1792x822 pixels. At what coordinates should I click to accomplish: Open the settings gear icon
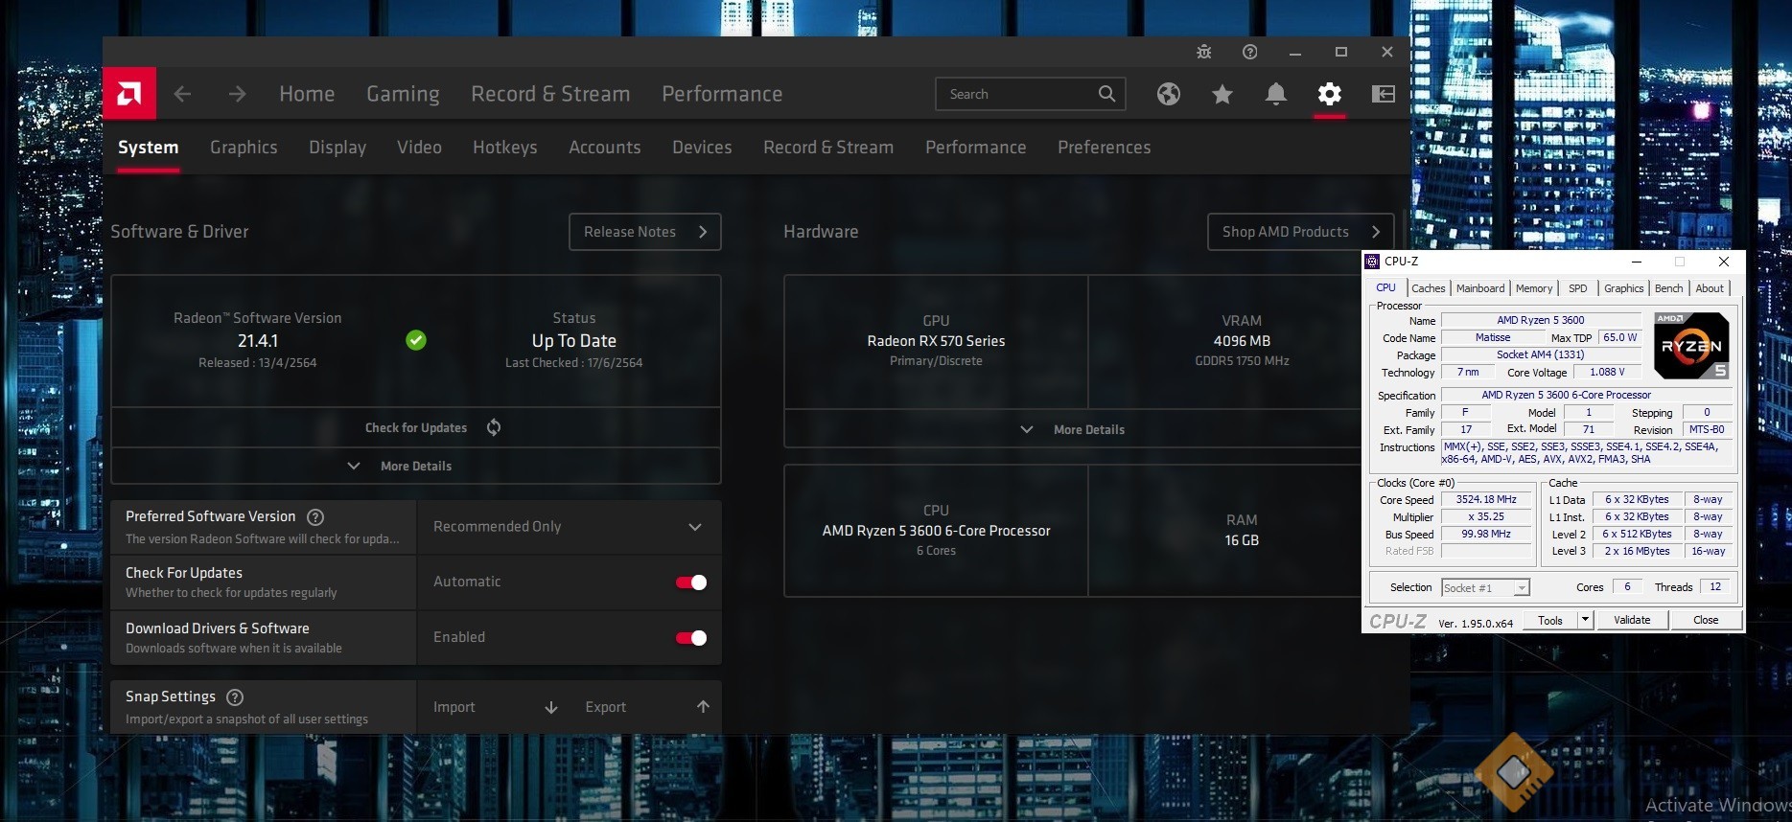(x=1329, y=94)
